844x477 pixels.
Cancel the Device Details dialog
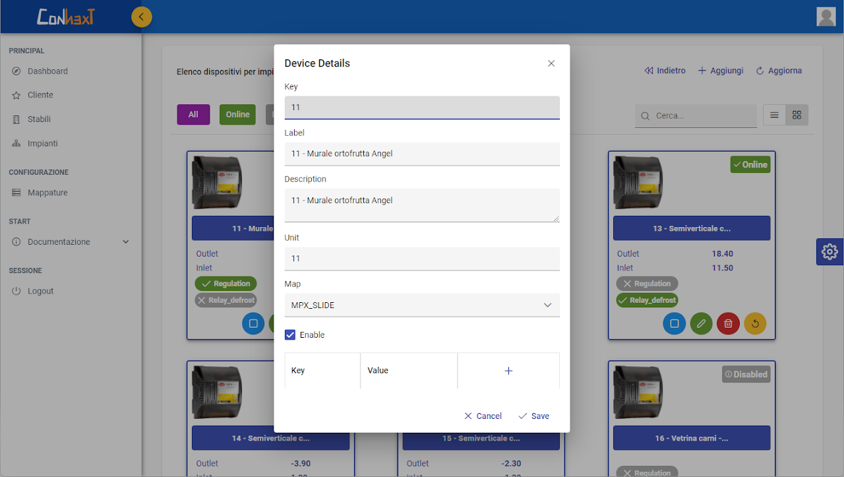pyautogui.click(x=483, y=416)
